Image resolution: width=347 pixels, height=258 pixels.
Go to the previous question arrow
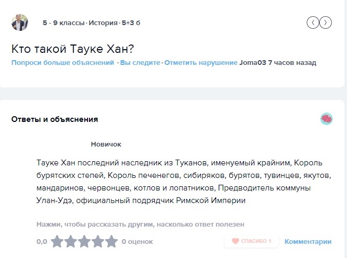[312, 23]
